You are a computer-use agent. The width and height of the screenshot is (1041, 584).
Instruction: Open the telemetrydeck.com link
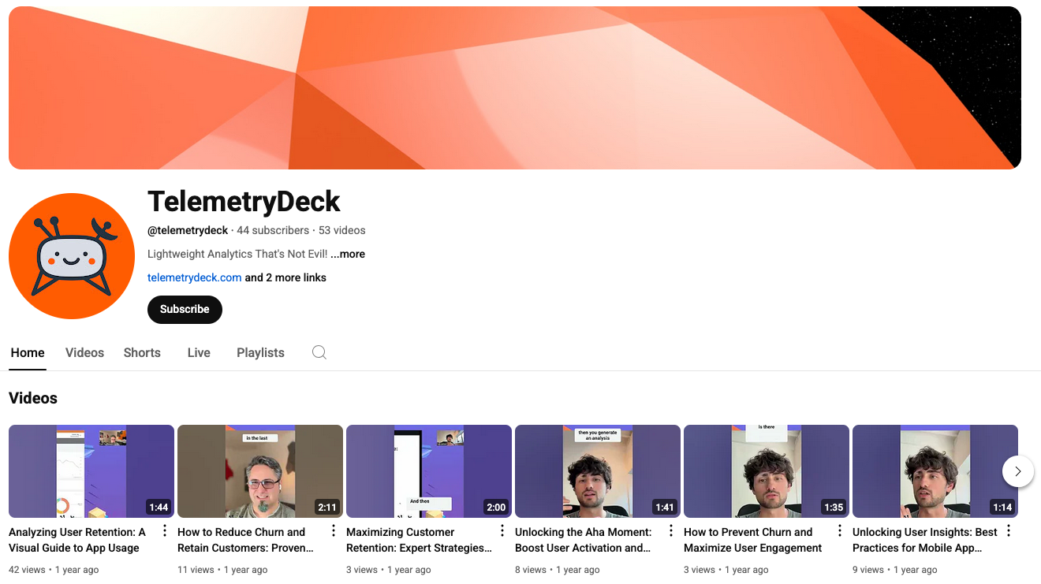coord(195,277)
